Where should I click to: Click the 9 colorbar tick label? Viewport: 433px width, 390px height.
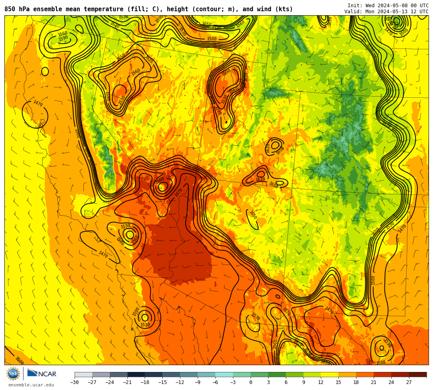click(x=304, y=382)
